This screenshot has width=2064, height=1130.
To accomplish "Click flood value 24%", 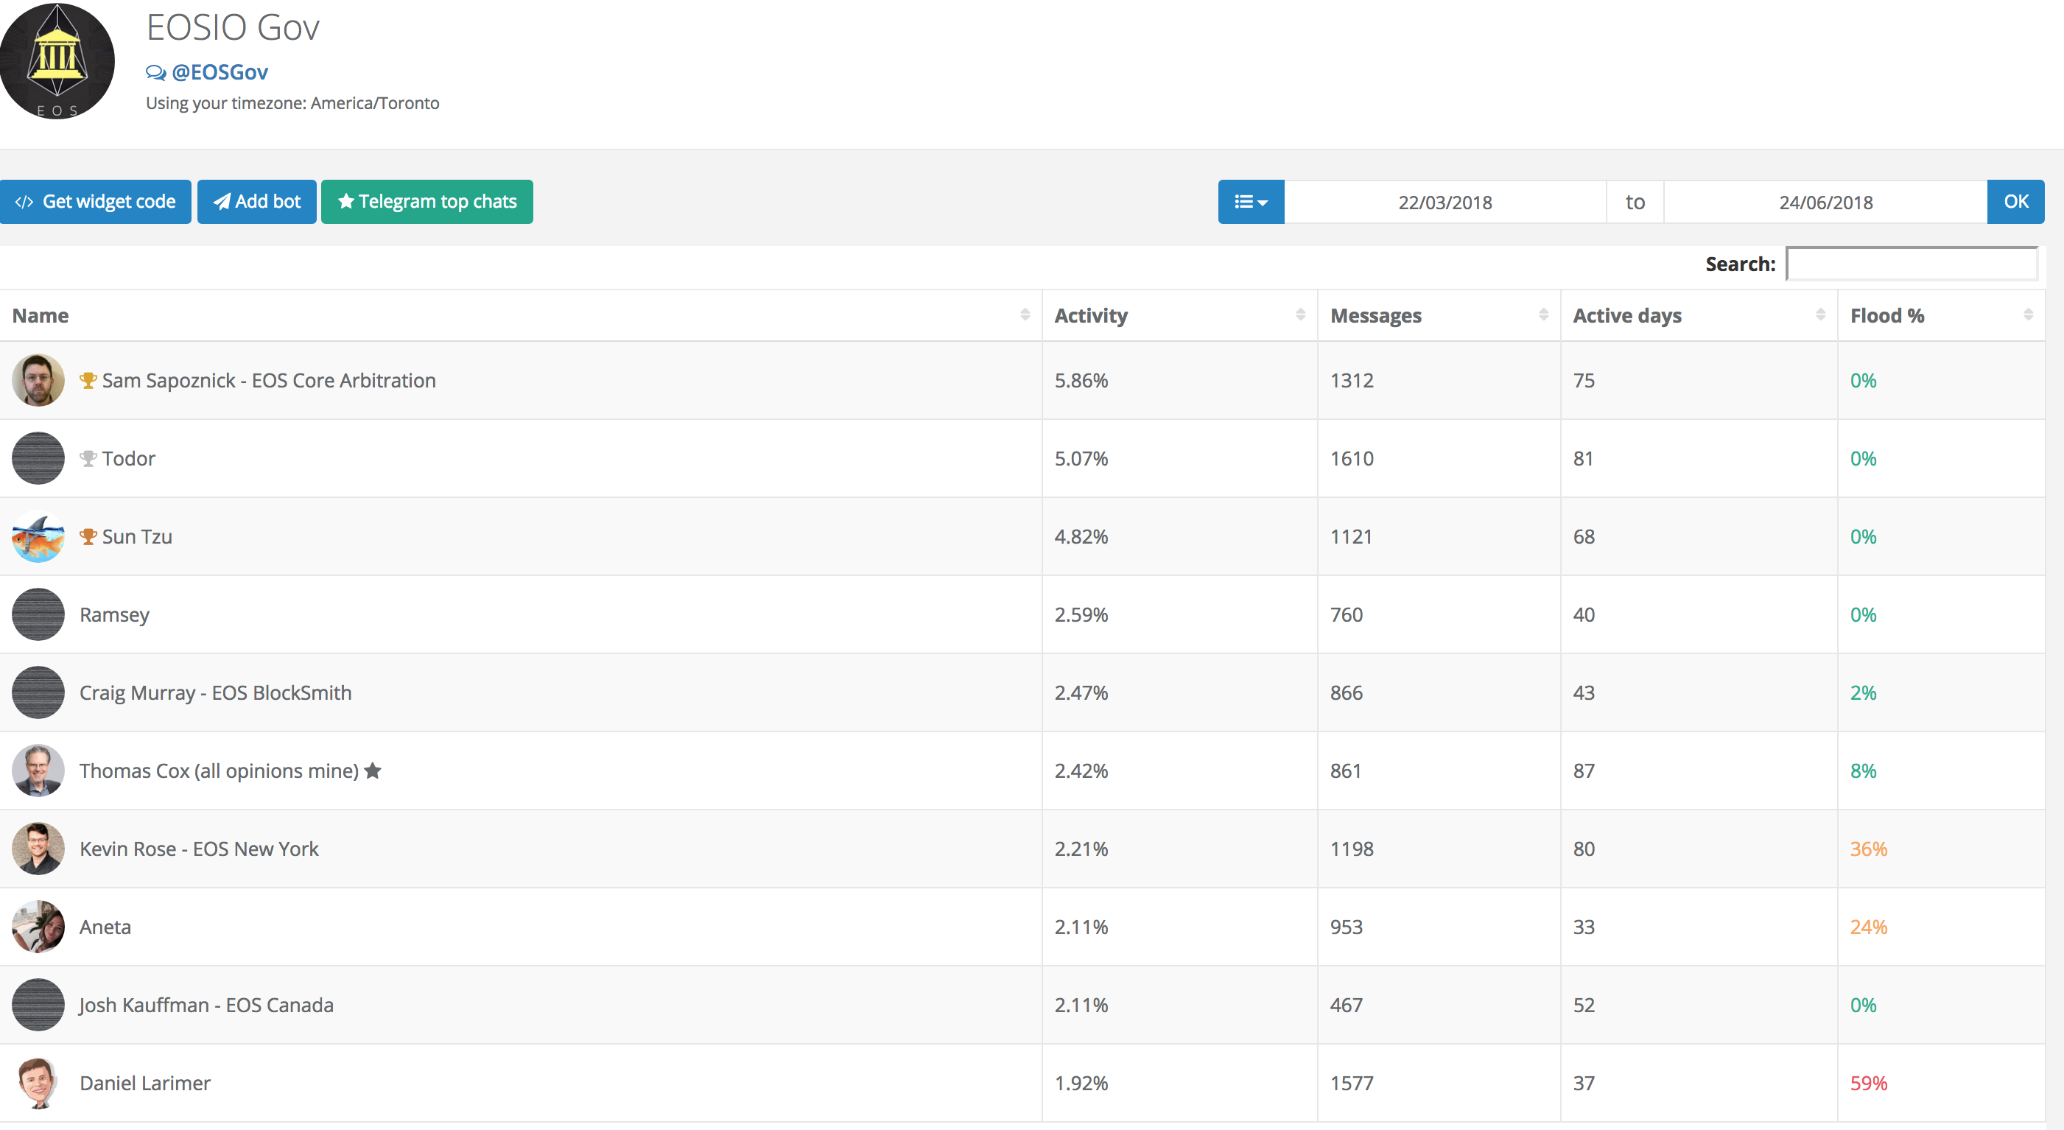I will point(1869,927).
